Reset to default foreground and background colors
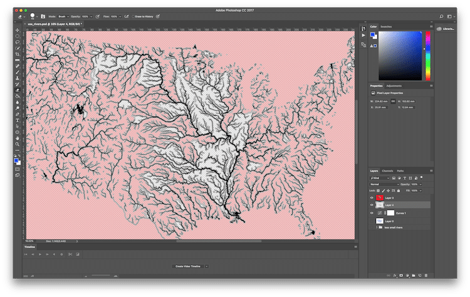 coord(15,156)
